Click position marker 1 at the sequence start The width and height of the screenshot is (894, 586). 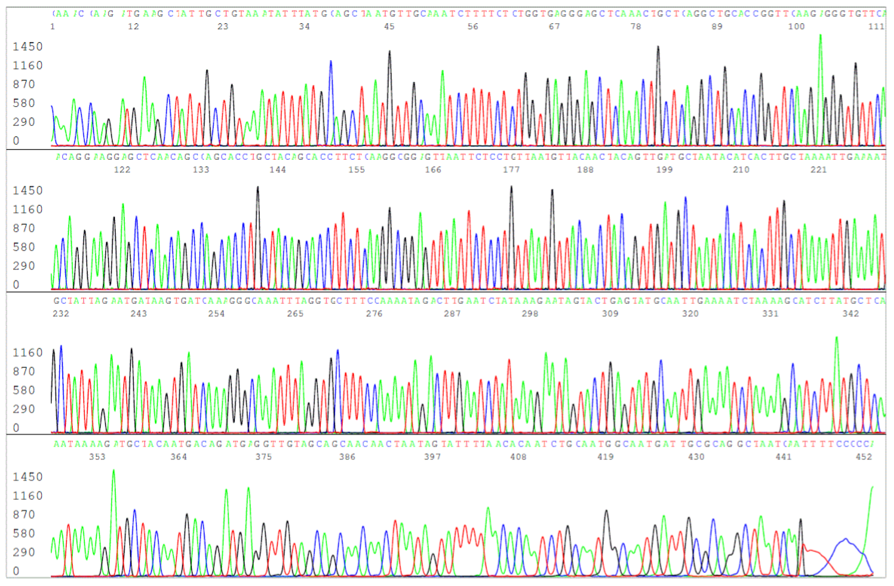53,26
